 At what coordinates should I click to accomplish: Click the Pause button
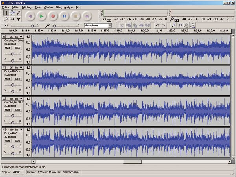pyautogui.click(x=64, y=16)
